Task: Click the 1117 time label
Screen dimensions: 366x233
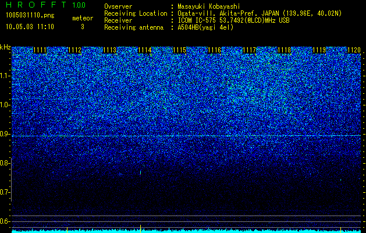Action: pos(250,50)
